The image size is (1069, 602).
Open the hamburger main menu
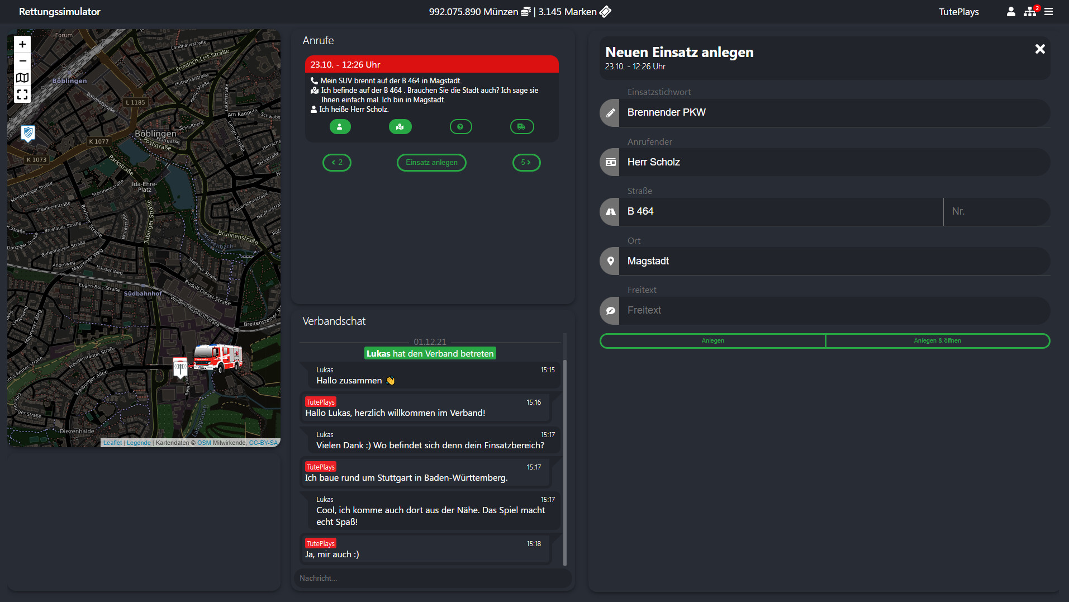click(x=1049, y=12)
